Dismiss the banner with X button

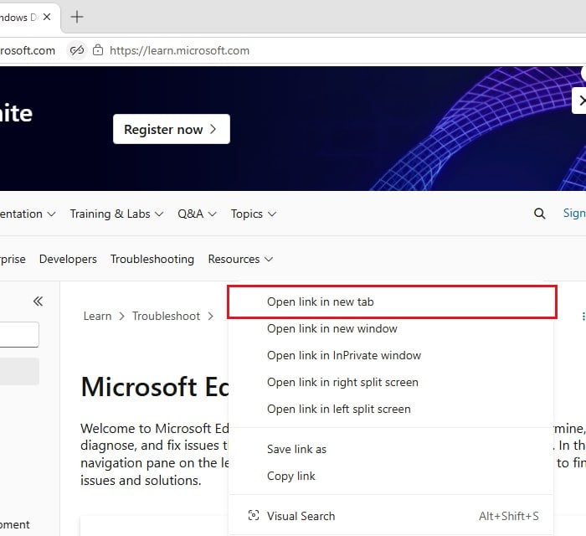tap(581, 100)
